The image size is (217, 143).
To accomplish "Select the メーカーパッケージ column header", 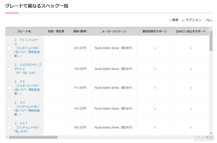I will pyautogui.click(x=114, y=32).
